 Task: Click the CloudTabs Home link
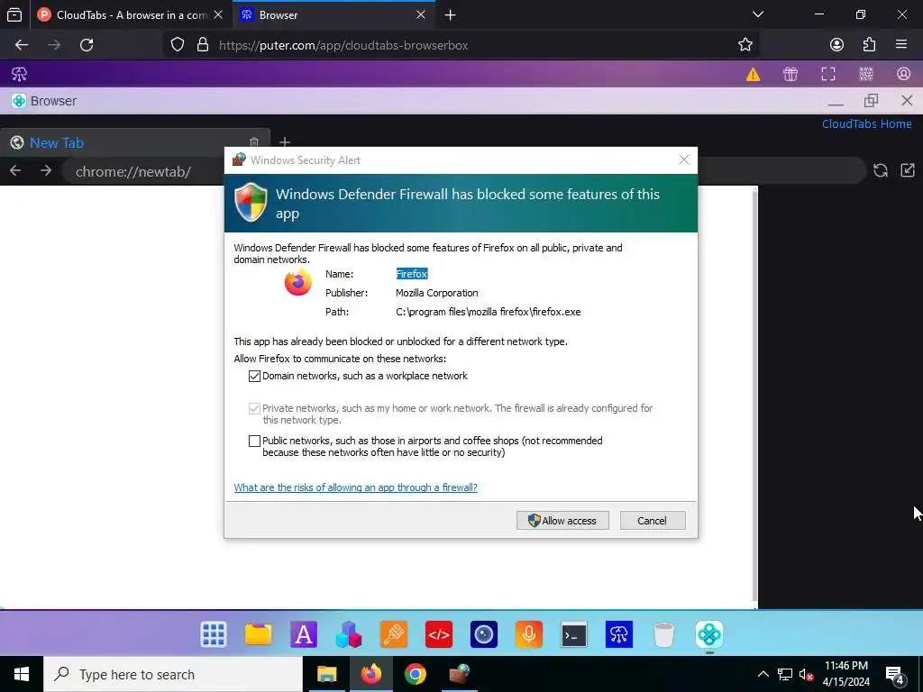coord(866,123)
